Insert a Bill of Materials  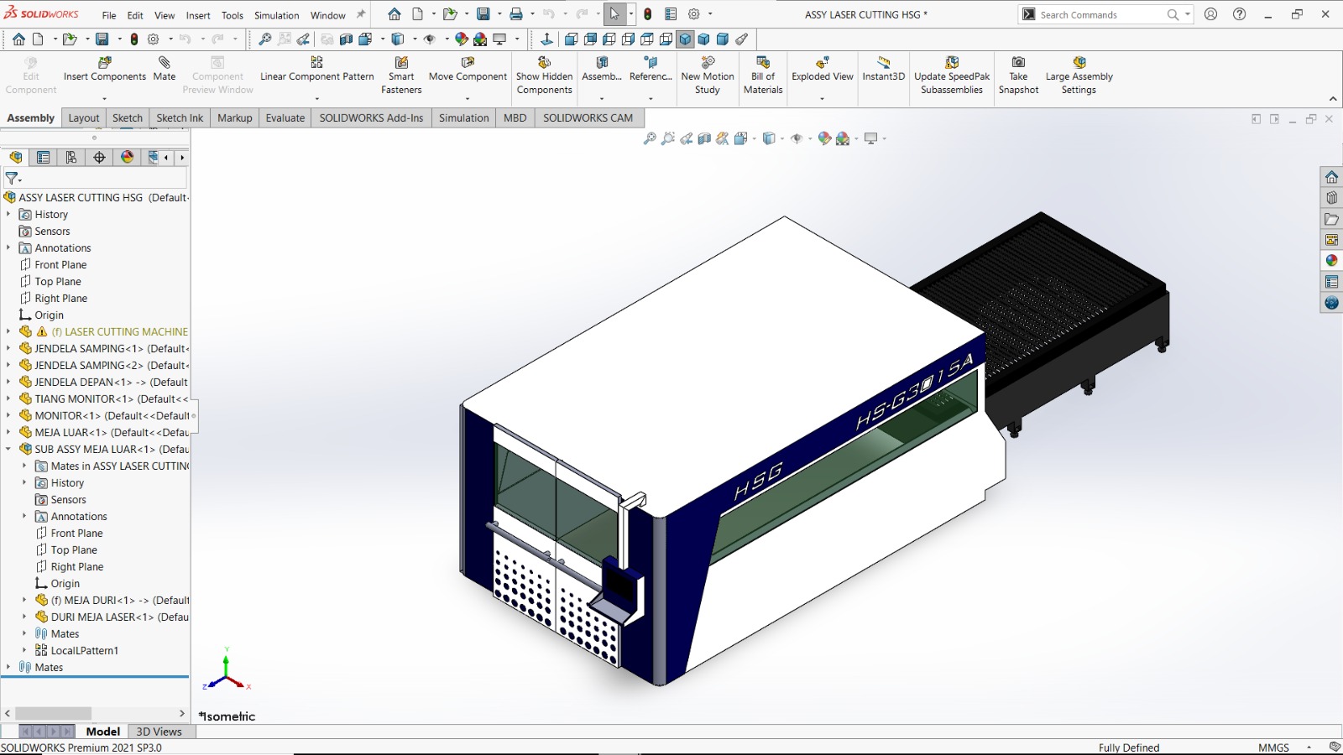click(763, 75)
